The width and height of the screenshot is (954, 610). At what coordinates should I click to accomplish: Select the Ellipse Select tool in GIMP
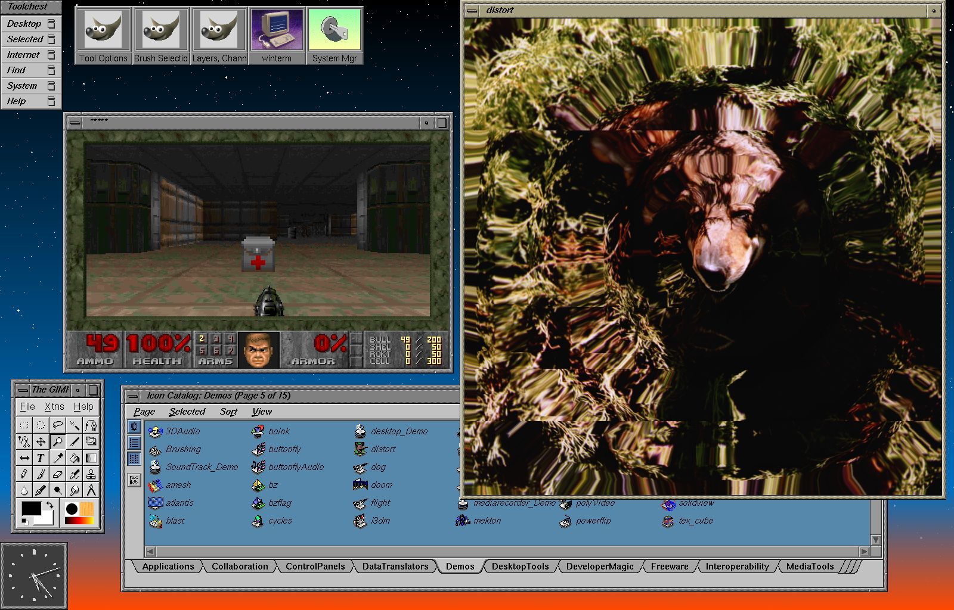[41, 425]
